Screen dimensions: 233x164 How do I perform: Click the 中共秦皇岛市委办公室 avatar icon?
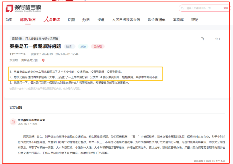(x=13, y=122)
